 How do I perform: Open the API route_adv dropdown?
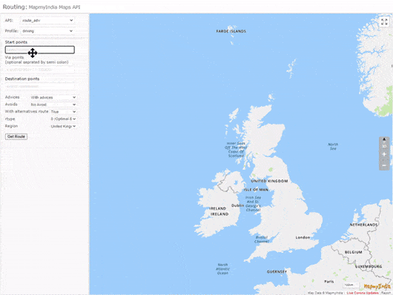[47, 20]
